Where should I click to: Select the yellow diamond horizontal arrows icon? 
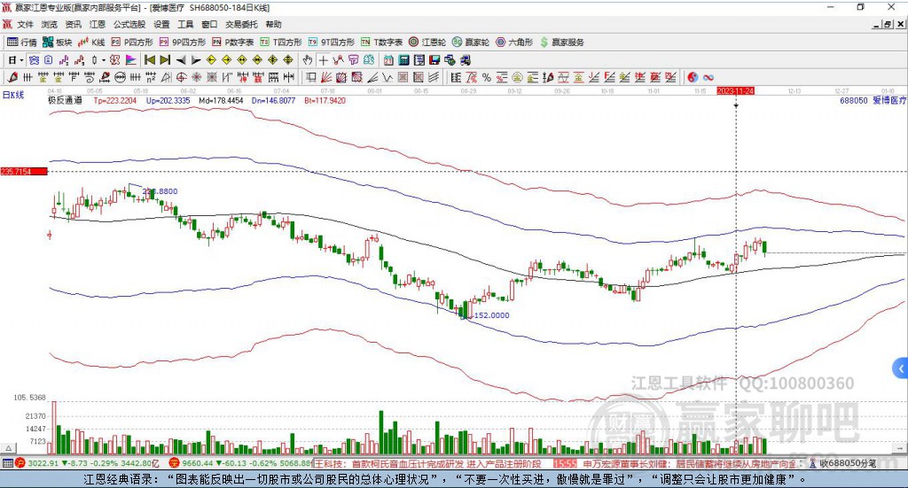[242, 60]
